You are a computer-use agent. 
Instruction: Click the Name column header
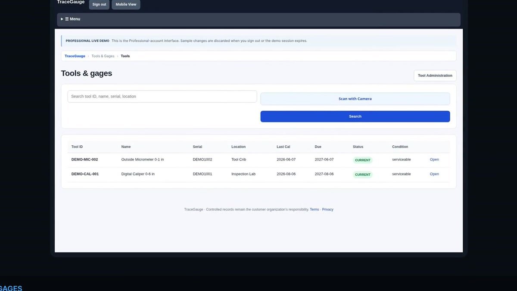[x=126, y=147]
